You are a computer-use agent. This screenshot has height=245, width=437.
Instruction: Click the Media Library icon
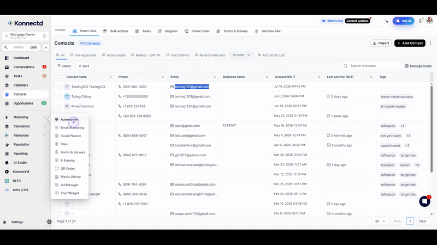coord(57,176)
